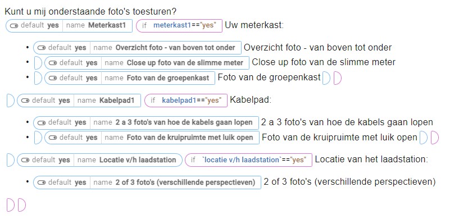Click the toggle icon in the Locatie v/h laadstation field
This screenshot has height=219, width=468.
tap(25, 160)
